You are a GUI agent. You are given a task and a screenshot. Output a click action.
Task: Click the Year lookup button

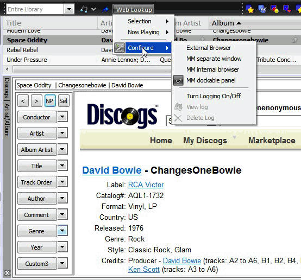37,247
